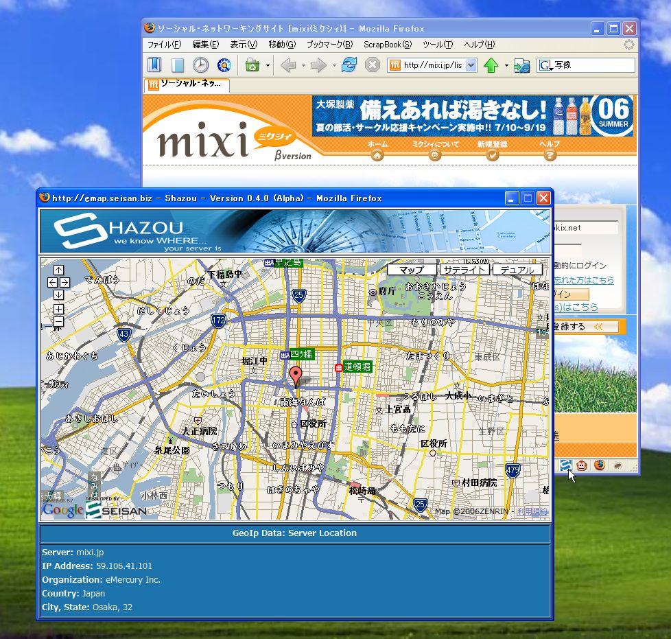Image resolution: width=671 pixels, height=639 pixels.
Task: Click the red location marker on the Shazou map
Action: [x=295, y=376]
